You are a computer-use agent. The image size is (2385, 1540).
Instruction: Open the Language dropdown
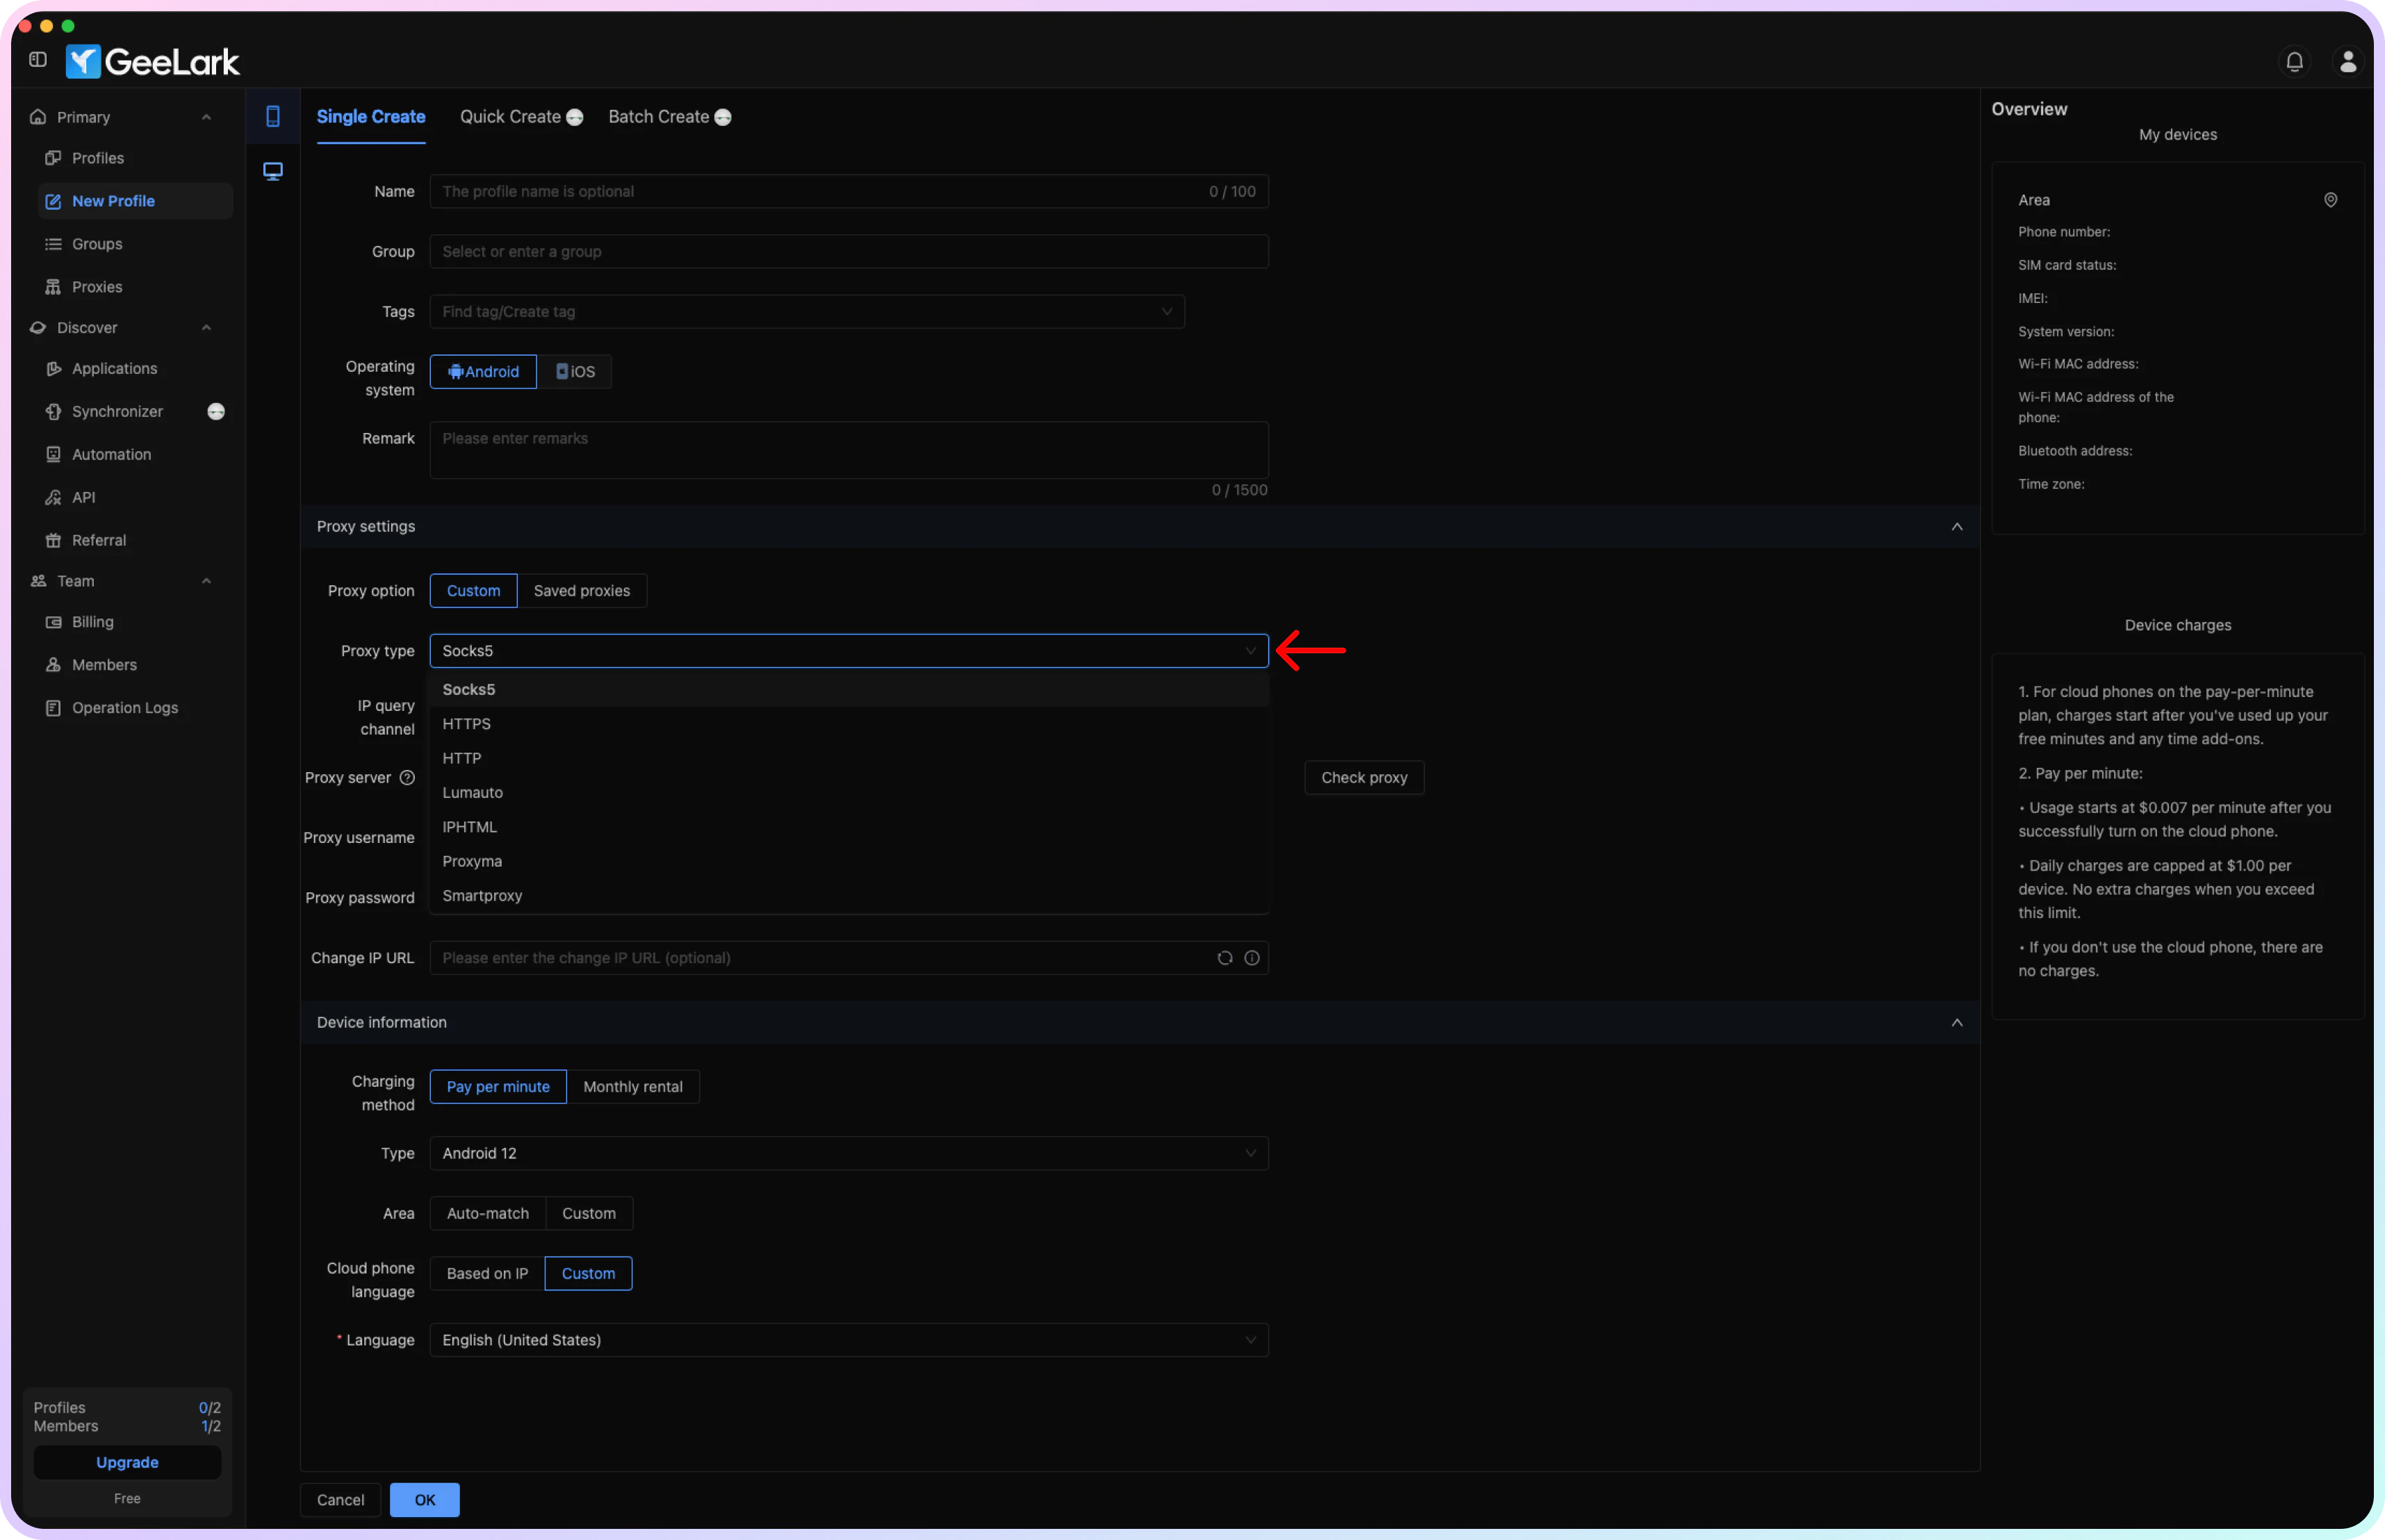click(848, 1340)
